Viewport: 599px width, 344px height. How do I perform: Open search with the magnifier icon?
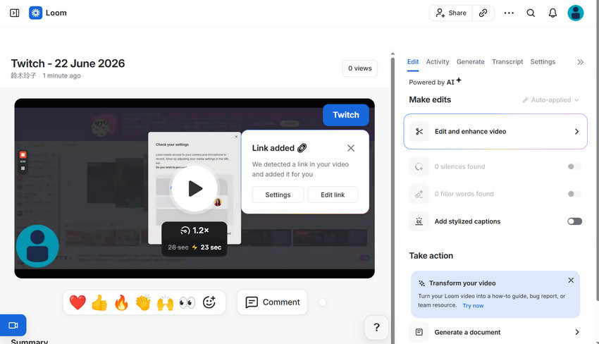point(531,13)
